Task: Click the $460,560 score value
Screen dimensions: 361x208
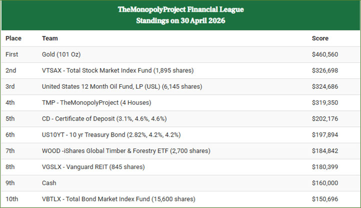Action: (x=325, y=54)
